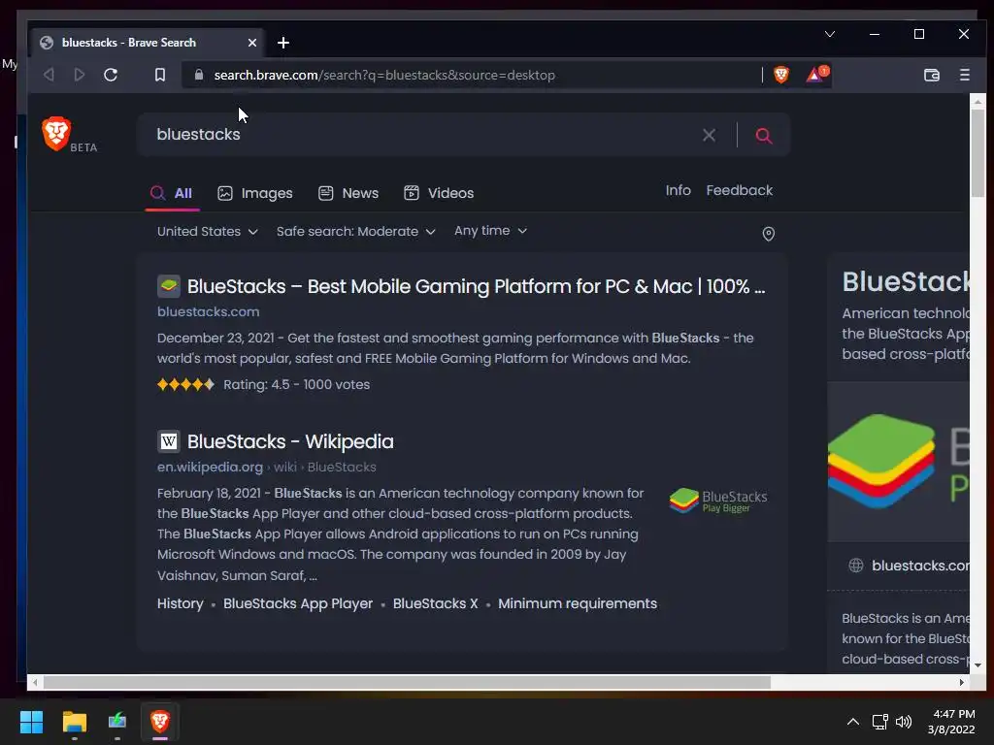Image resolution: width=994 pixels, height=745 pixels.
Task: Click the Rating 4.5 - 1000 votes text
Action: [x=297, y=384]
